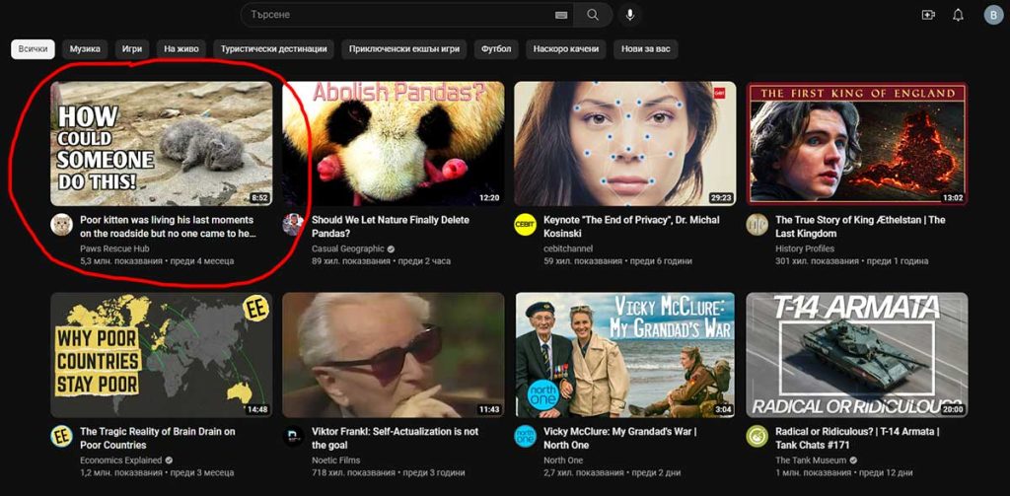
Task: Open Paws Rescue Hub channel avatar
Action: pos(61,224)
